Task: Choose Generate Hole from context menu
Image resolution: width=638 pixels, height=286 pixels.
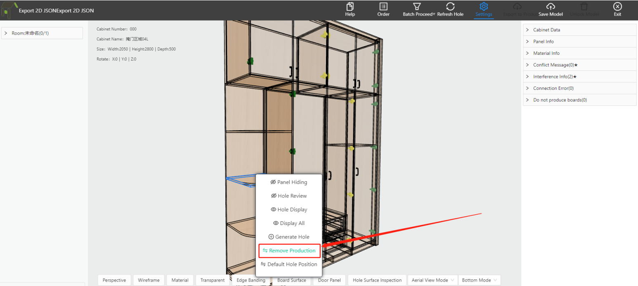Action: click(x=289, y=237)
